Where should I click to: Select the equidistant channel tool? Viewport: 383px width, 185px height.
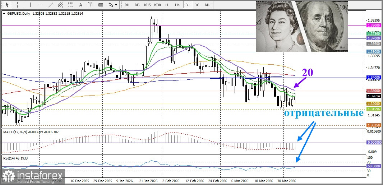click(61, 5)
